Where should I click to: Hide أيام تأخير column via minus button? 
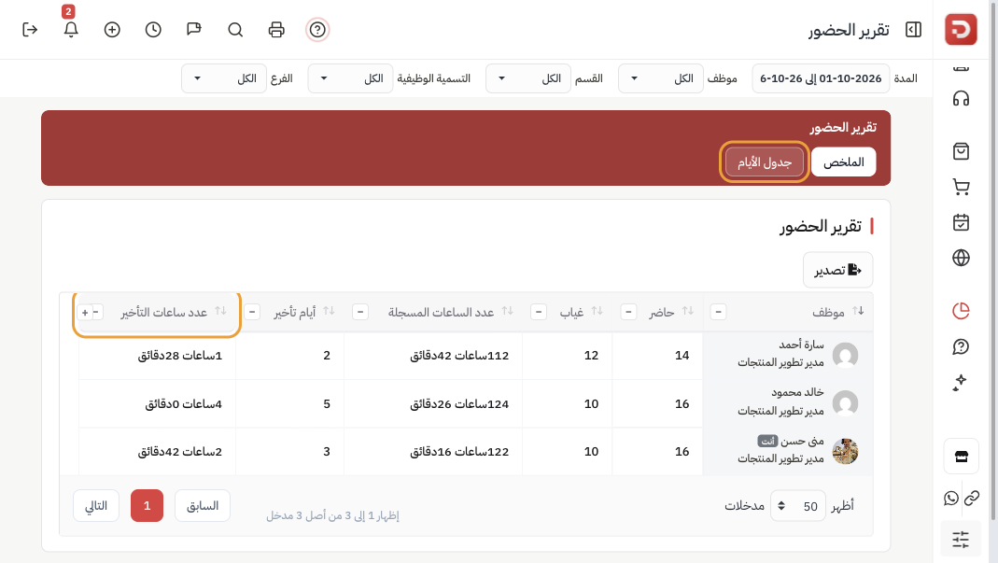[252, 312]
